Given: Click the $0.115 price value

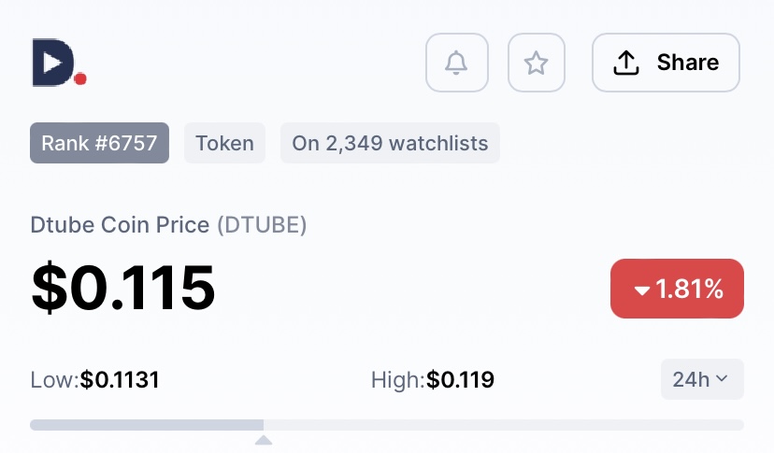Looking at the screenshot, I should tap(122, 288).
